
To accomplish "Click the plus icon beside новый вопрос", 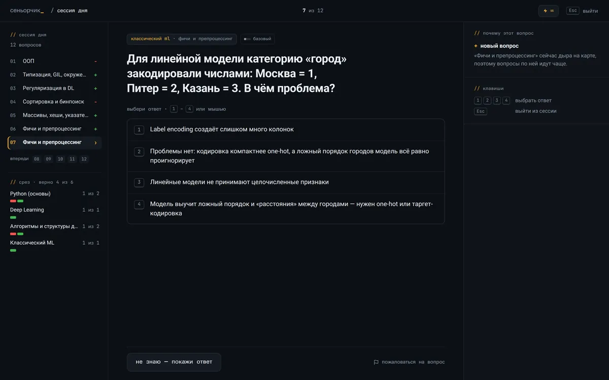I will 476,46.
